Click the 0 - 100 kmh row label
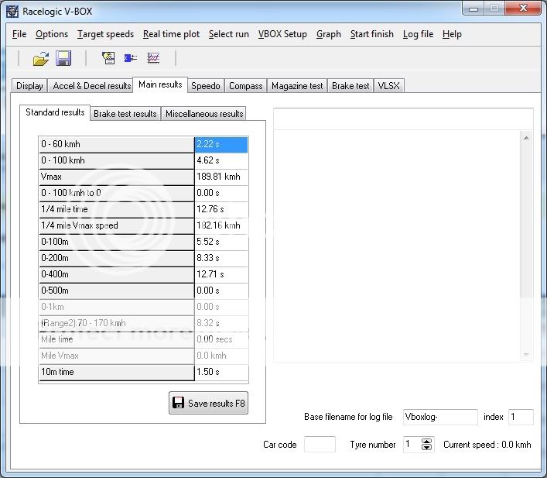Screen dimensions: 547x478 point(117,160)
